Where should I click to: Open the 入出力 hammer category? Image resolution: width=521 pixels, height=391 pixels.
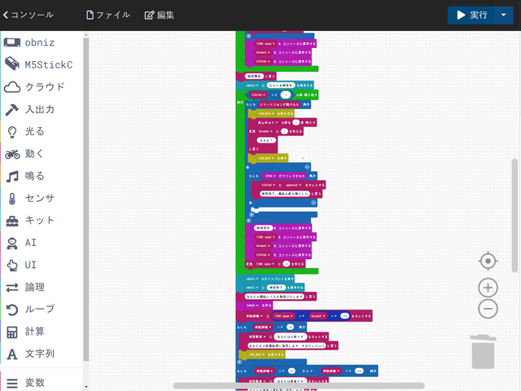pyautogui.click(x=41, y=109)
